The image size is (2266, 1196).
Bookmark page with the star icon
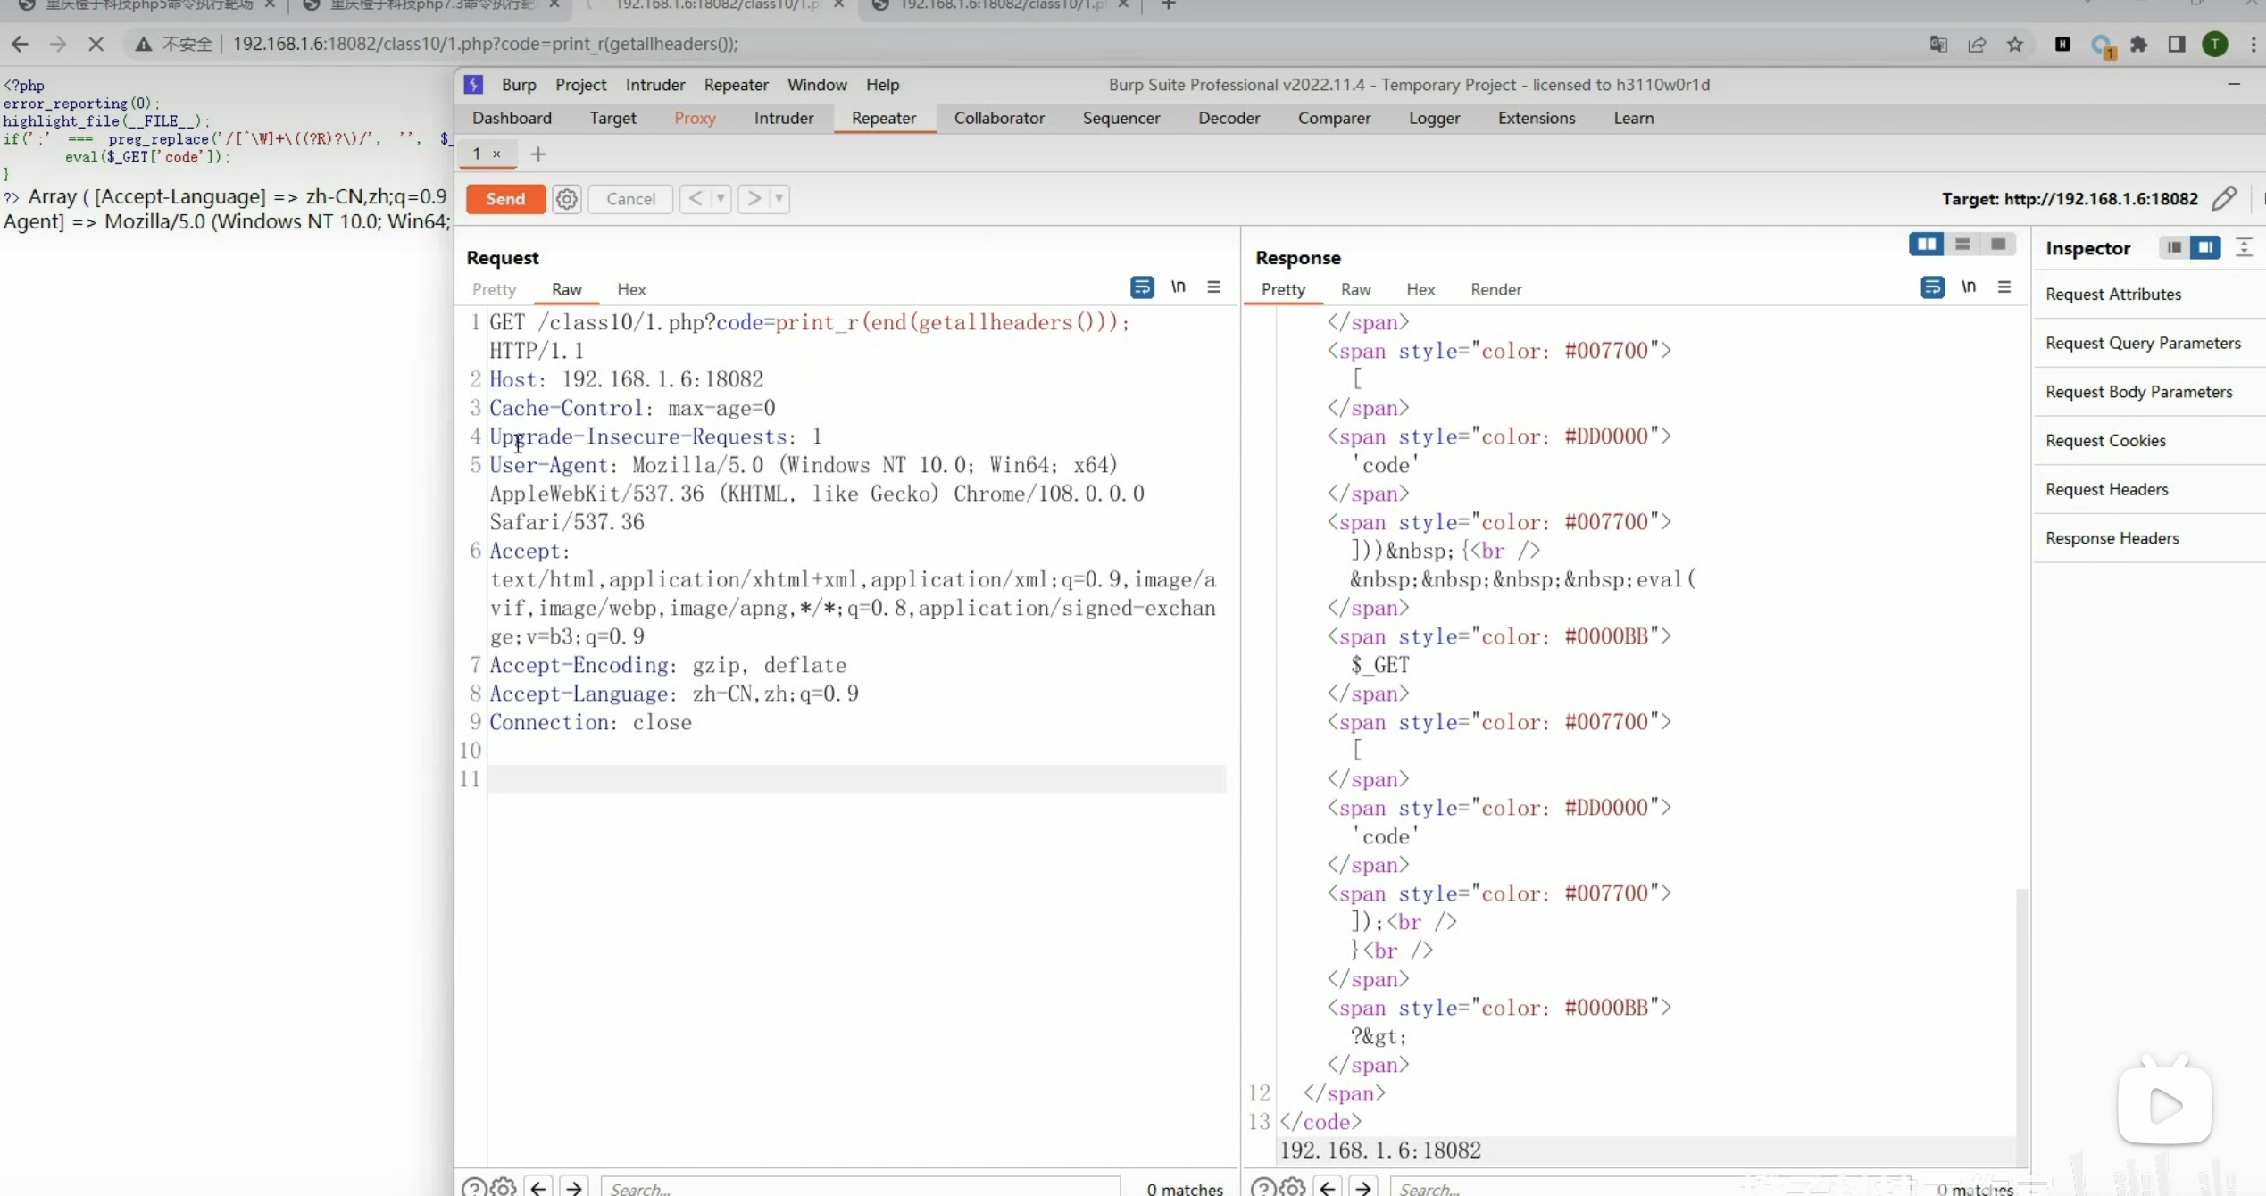point(2015,45)
